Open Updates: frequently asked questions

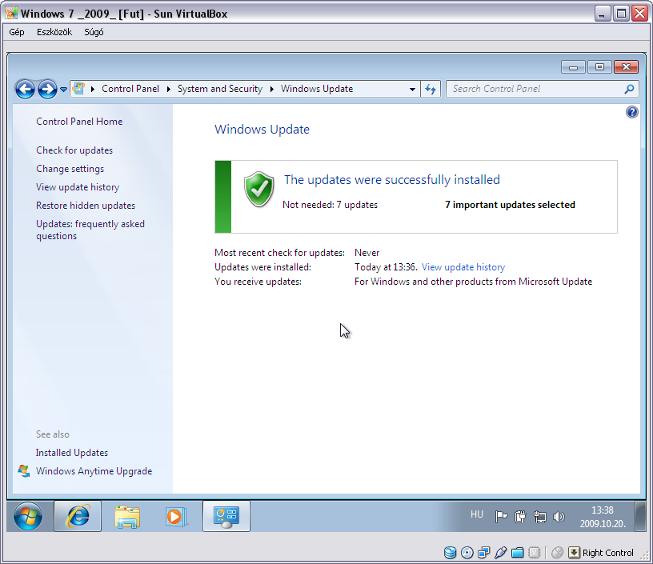click(90, 230)
